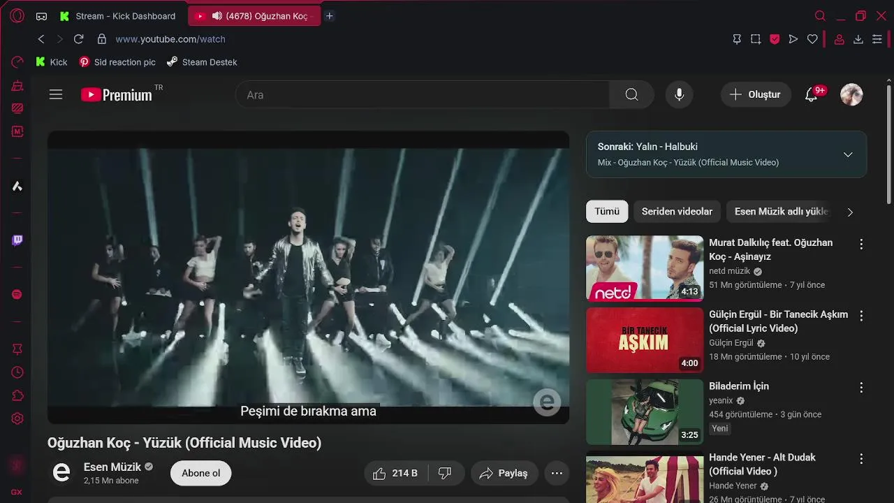Viewport: 894px width, 503px height.
Task: Open options for Hande Yener Alt Dudak
Action: click(x=861, y=458)
